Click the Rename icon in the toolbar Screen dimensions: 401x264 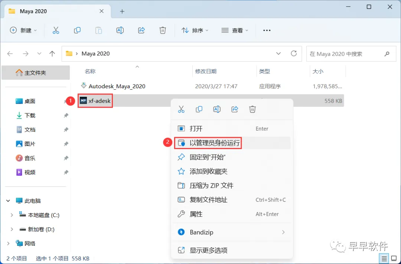(120, 30)
